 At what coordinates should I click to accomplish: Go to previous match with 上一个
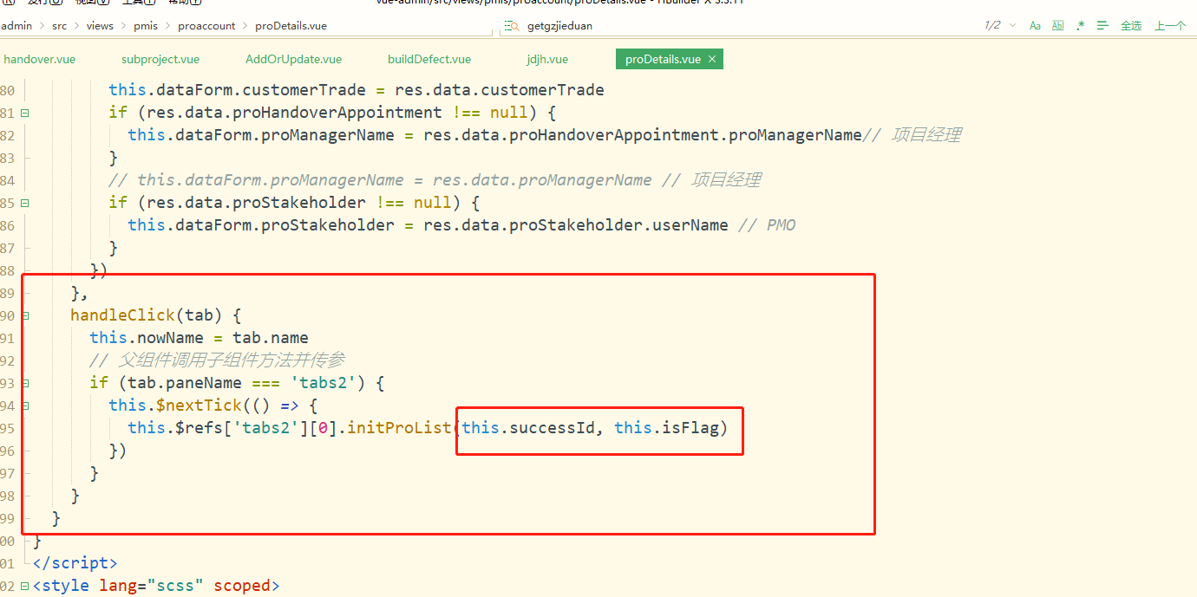pos(1170,26)
